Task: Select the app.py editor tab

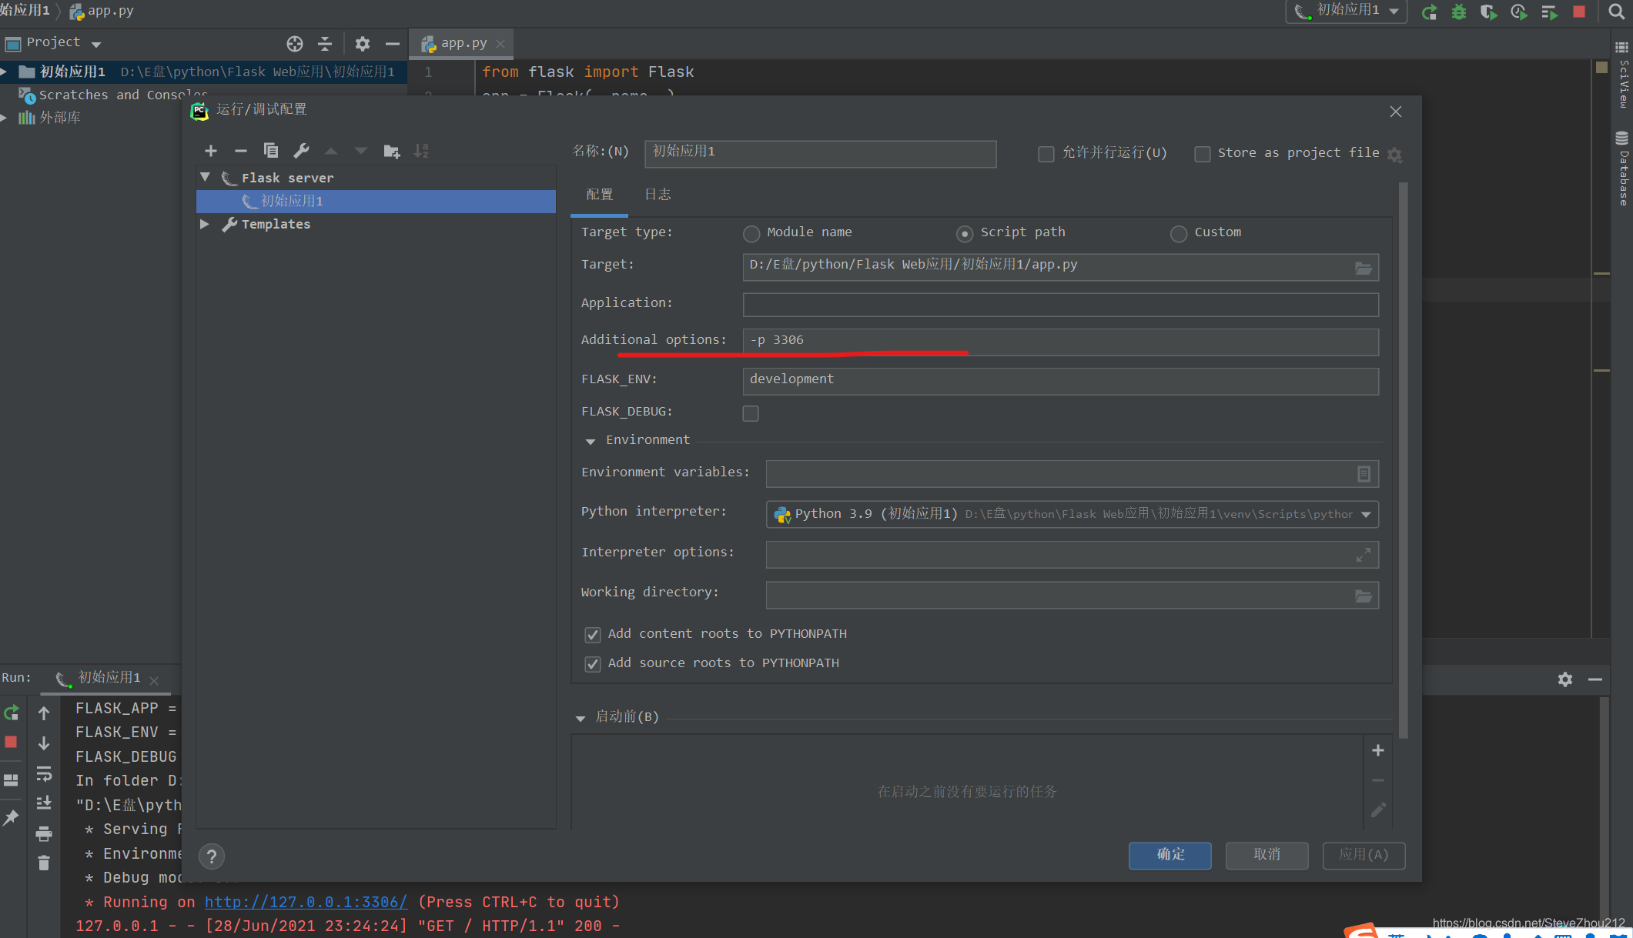Action: point(463,44)
